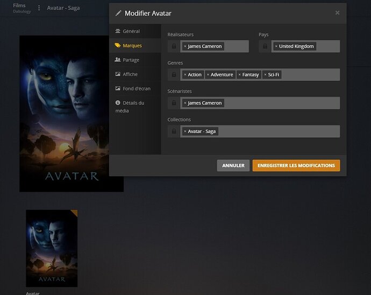This screenshot has width=371, height=295.
Task: Click the Fantasy genre tag text
Action: tap(251, 75)
